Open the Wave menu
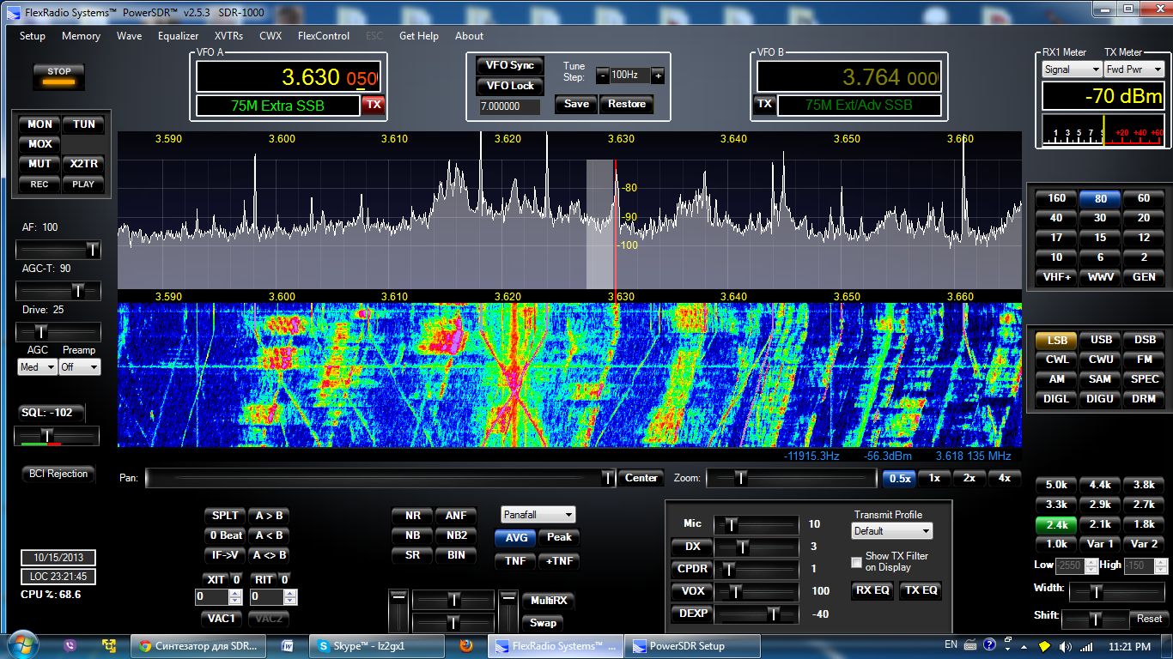1173x659 pixels. 129,36
